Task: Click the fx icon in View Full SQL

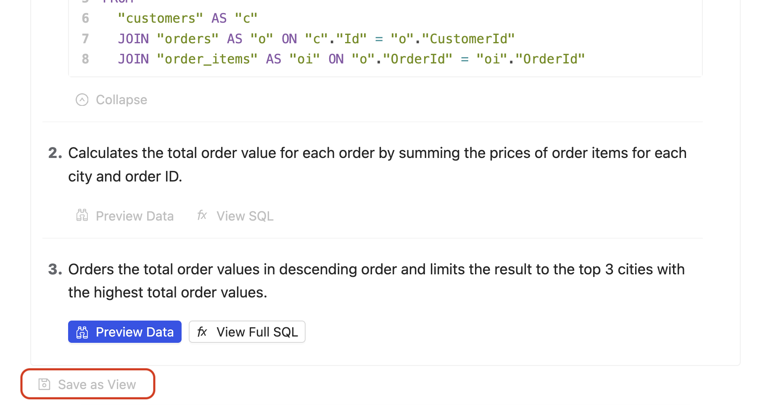Action: (x=202, y=331)
